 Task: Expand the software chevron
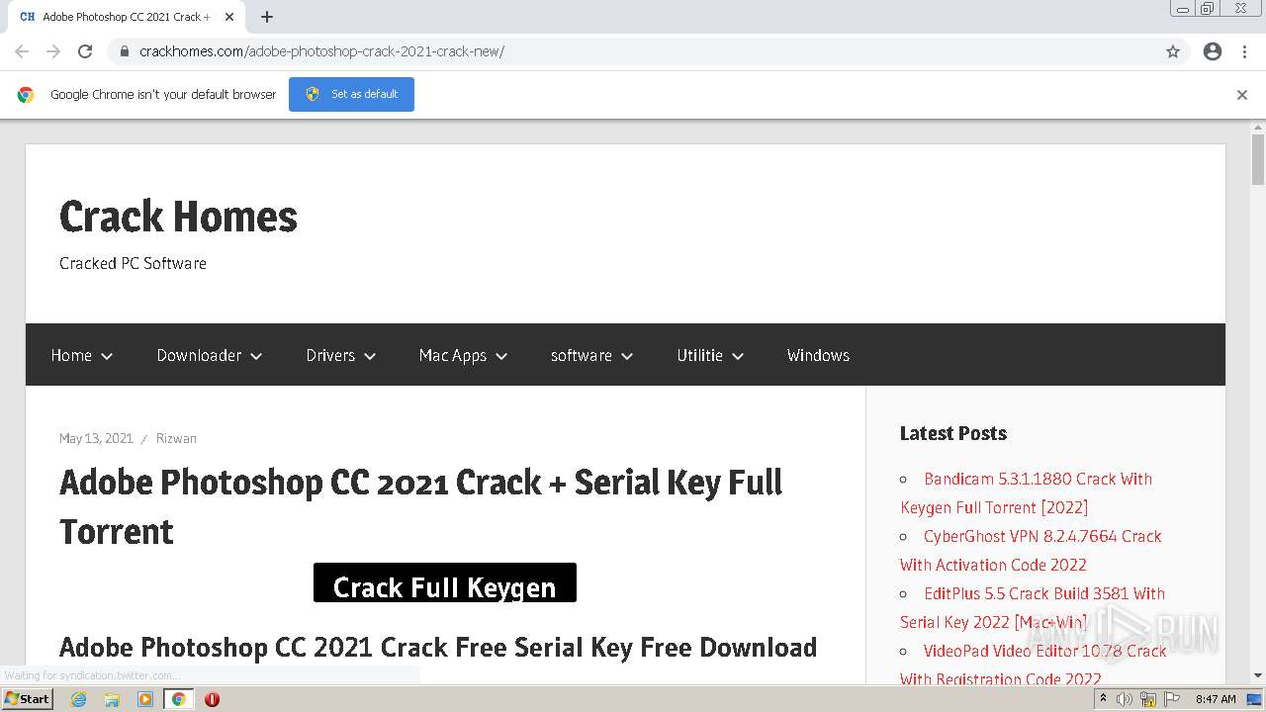coord(627,356)
